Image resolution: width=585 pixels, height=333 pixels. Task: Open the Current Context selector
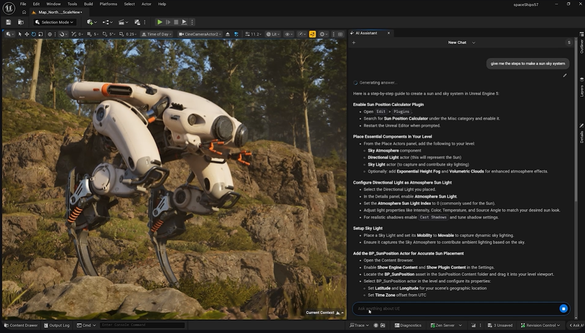click(x=324, y=313)
